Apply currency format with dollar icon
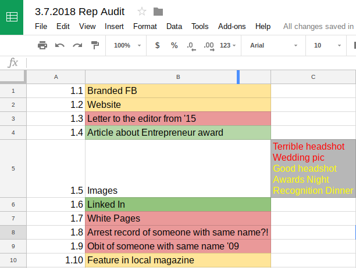This screenshot has height=268, width=356. tap(157, 45)
